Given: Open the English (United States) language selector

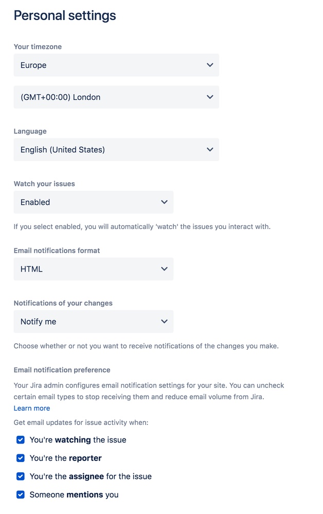Looking at the screenshot, I should point(116,150).
